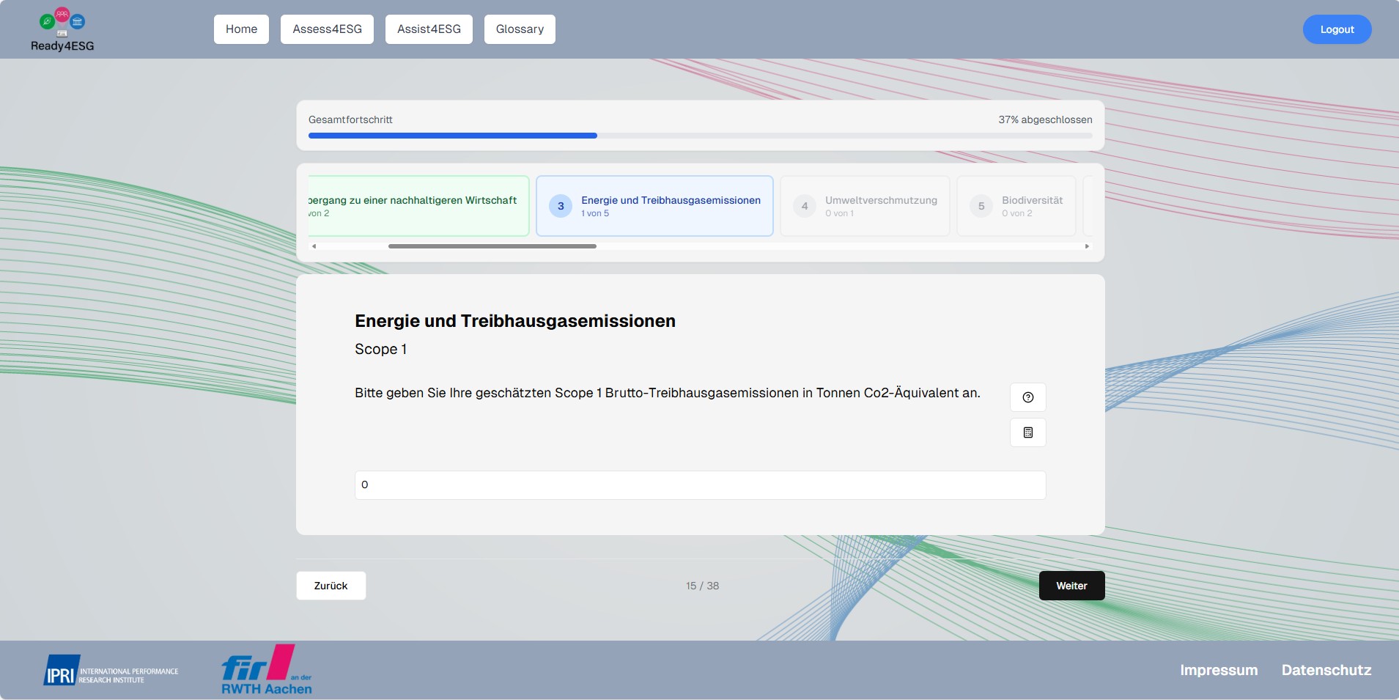Image resolution: width=1399 pixels, height=700 pixels.
Task: Open the Glossary page
Action: (x=520, y=29)
